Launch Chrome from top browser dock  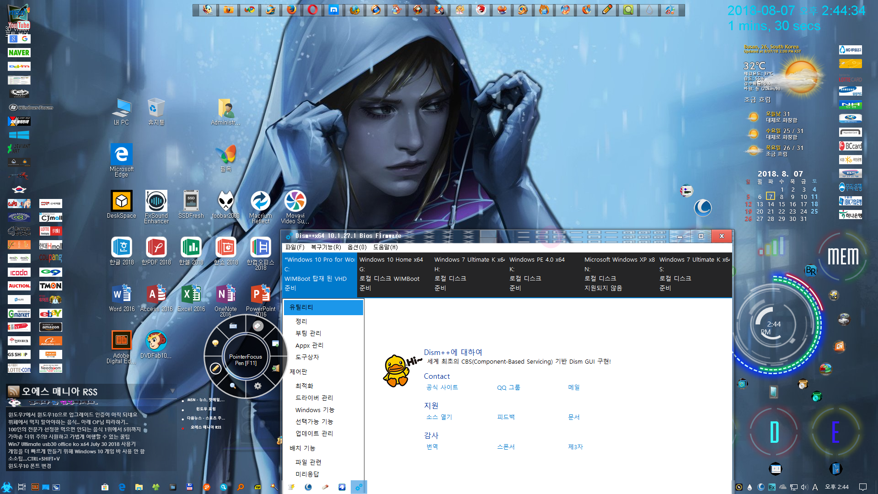(x=250, y=10)
